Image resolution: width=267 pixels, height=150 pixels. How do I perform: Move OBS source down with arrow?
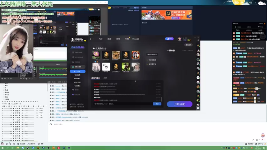[x=32, y=79]
